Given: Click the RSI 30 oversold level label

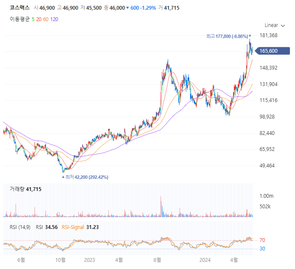Looking at the screenshot, I should [x=262, y=249].
